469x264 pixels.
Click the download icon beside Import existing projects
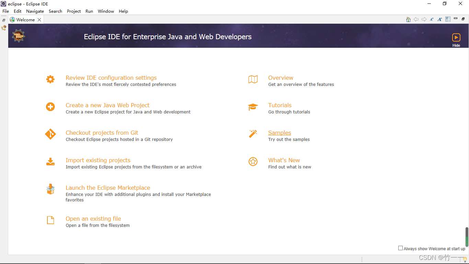pyautogui.click(x=50, y=162)
